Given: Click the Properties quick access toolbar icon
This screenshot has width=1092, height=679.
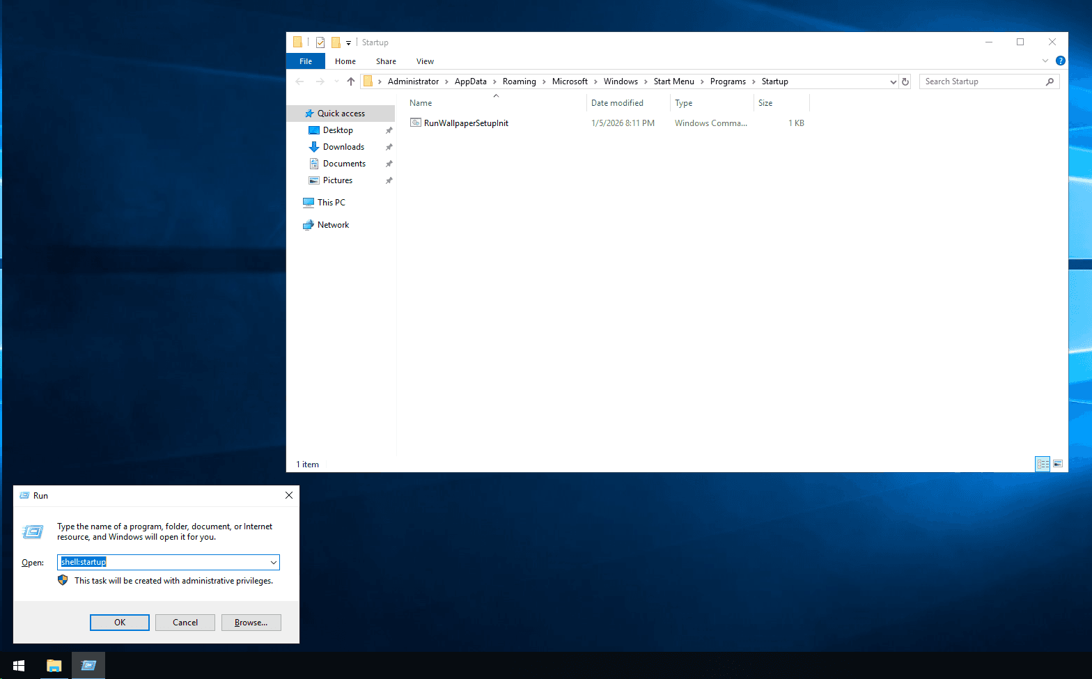Looking at the screenshot, I should 320,42.
